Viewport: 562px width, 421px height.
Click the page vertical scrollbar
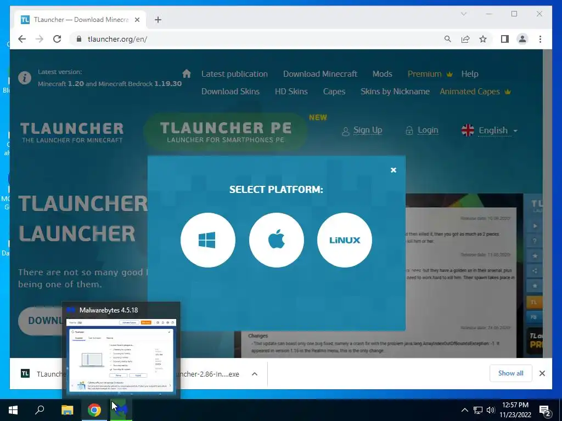[547, 203]
